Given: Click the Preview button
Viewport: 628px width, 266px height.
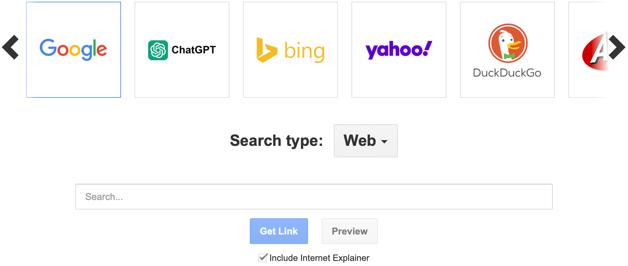Looking at the screenshot, I should tap(349, 231).
